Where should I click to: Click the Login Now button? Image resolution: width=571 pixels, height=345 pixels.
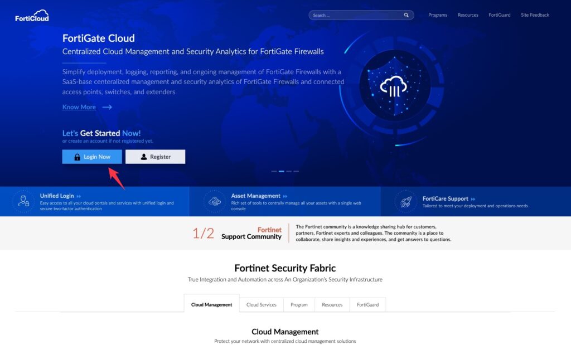[92, 157]
